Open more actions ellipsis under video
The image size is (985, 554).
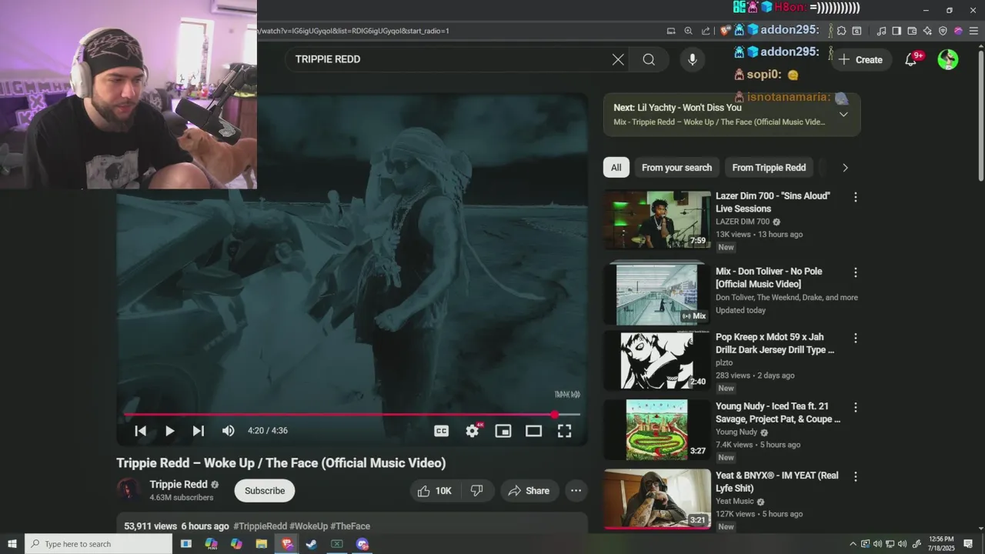coord(576,491)
